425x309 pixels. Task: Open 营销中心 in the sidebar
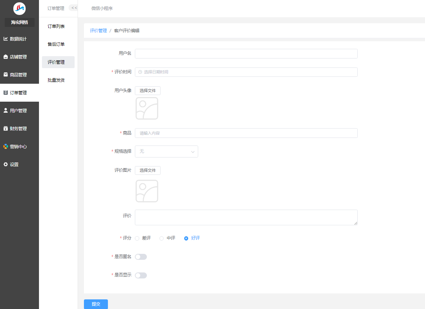click(19, 147)
